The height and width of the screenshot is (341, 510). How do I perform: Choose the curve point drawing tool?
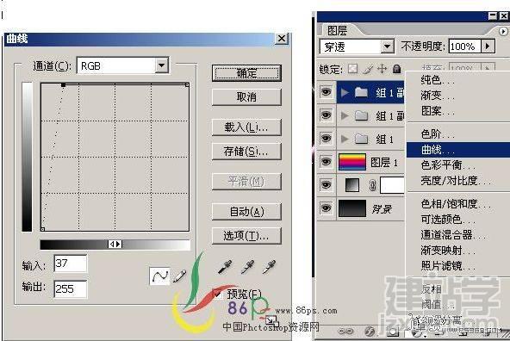(159, 276)
